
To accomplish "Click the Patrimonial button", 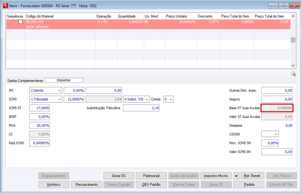I will tap(151, 176).
